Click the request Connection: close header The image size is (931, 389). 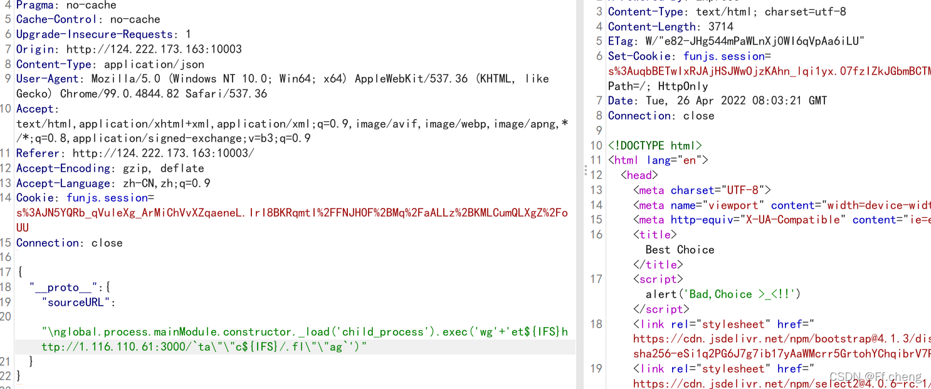70,243
